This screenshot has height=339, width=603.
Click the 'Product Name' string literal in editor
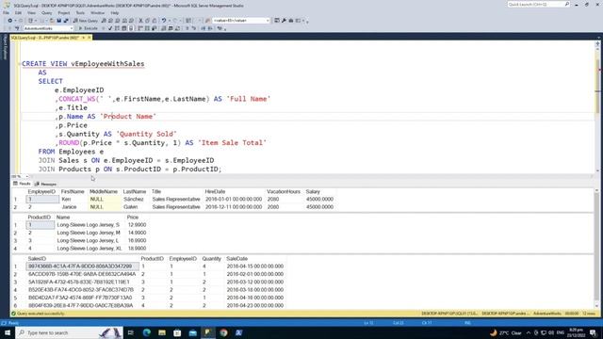coord(128,117)
